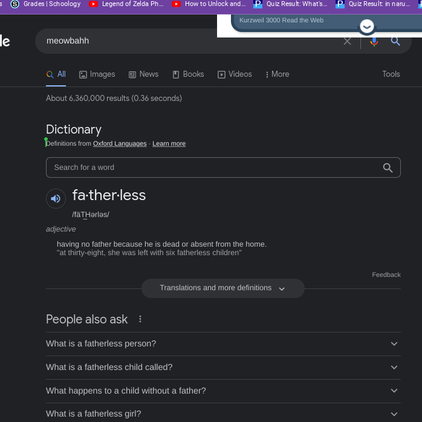
Task: Follow the Oxford Languages link
Action: coord(120,144)
